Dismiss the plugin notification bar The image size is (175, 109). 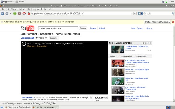173,22
